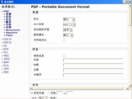Click the page range end field after 'to'
The image size is (132, 99).
[70, 93]
